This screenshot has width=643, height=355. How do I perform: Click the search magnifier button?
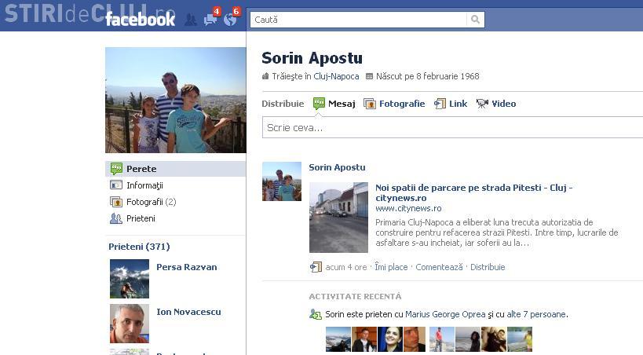(475, 20)
